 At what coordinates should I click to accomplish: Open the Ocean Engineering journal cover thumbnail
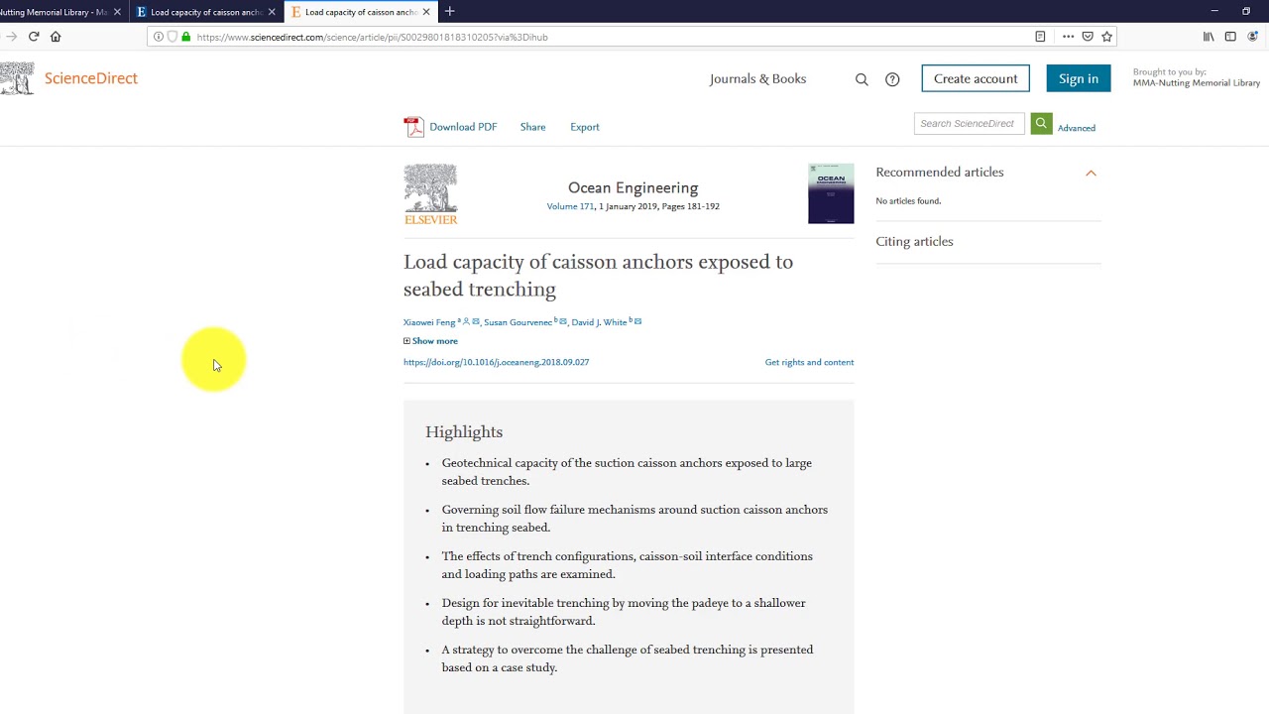[x=831, y=193]
